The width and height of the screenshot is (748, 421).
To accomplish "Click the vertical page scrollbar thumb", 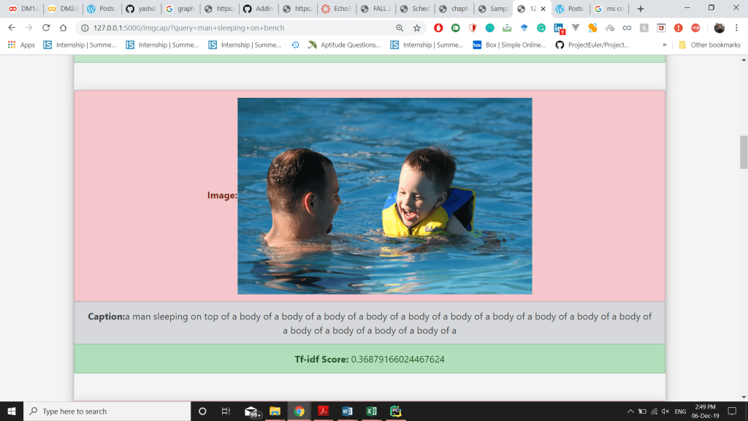I will pos(744,152).
